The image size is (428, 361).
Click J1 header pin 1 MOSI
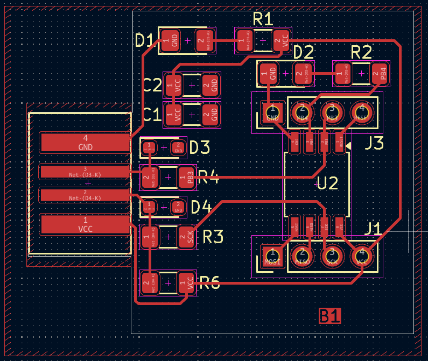pyautogui.click(x=273, y=254)
